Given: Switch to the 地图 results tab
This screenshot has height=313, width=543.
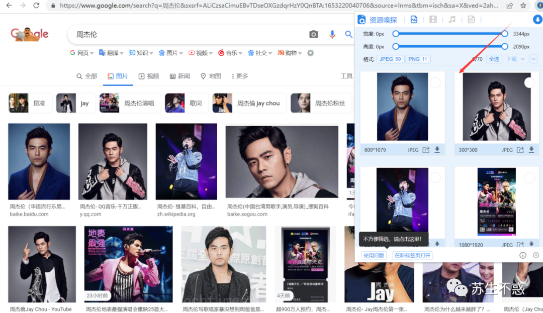Looking at the screenshot, I should point(211,76).
